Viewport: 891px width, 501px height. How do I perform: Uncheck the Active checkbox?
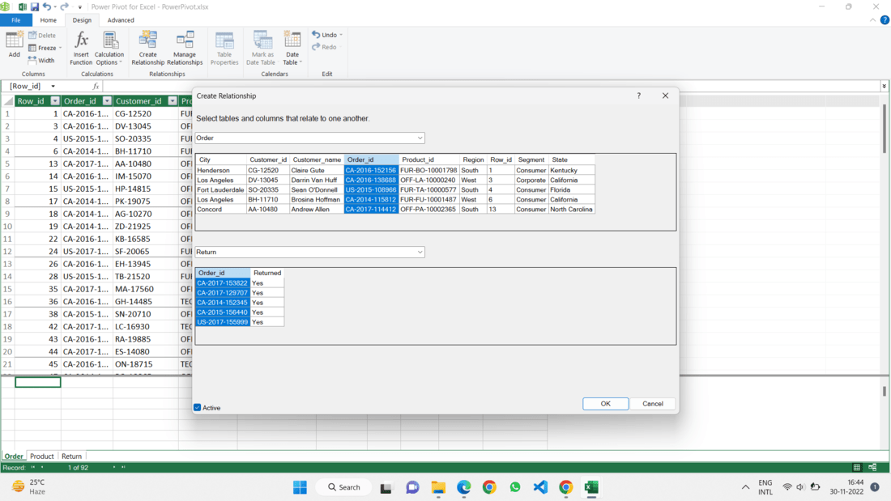click(198, 408)
